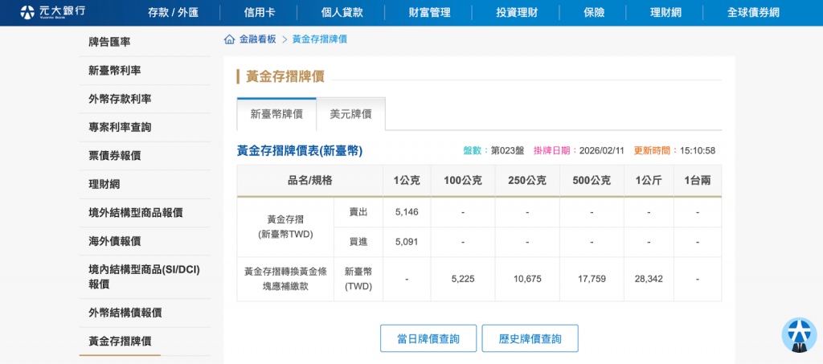Click the 當日牌價查詢 button

(428, 338)
